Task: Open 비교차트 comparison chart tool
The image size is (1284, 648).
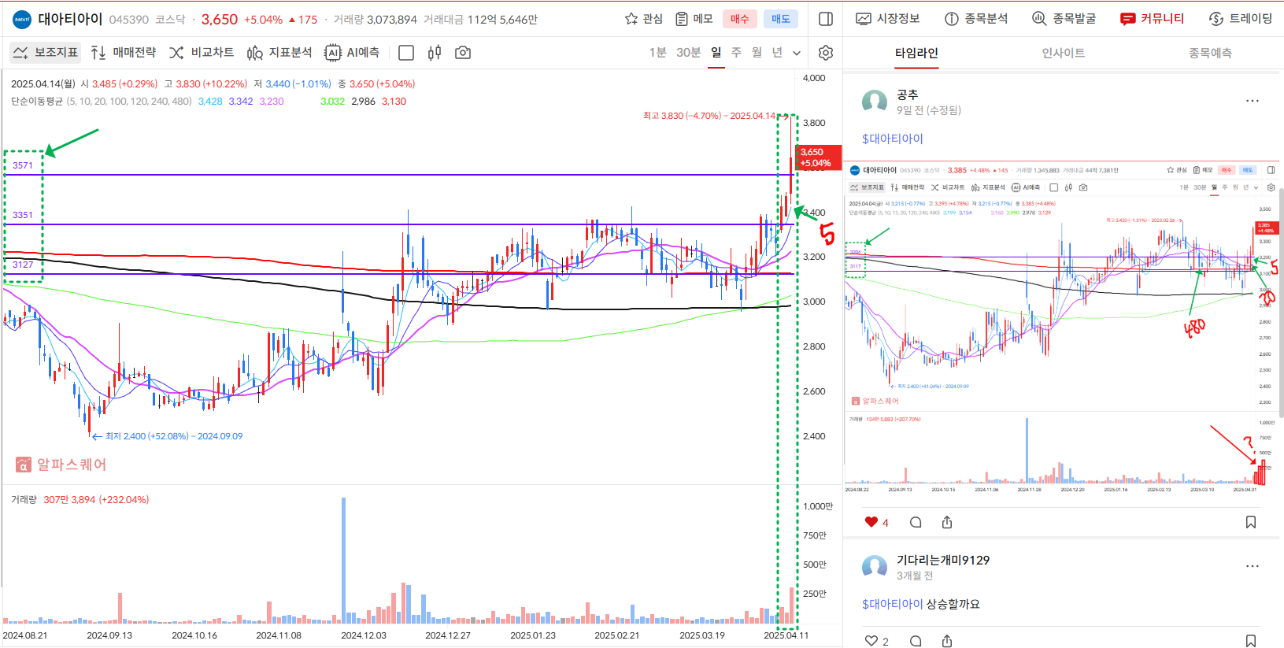Action: [x=202, y=53]
